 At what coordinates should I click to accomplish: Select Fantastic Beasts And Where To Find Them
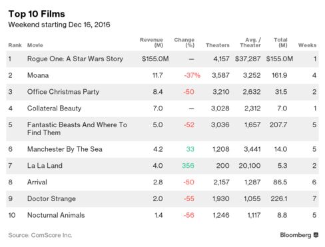(x=77, y=128)
